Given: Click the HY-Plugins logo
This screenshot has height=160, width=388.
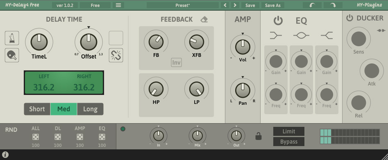Looking at the screenshot, I should coord(369,5).
